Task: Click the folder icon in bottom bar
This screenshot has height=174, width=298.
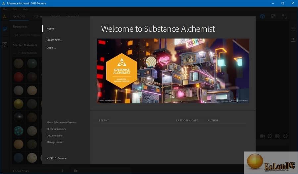Action: [x=75, y=171]
